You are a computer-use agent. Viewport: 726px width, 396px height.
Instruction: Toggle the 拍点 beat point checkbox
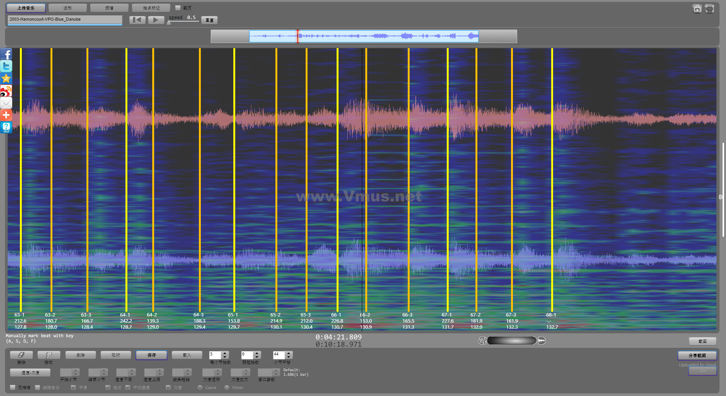108,388
